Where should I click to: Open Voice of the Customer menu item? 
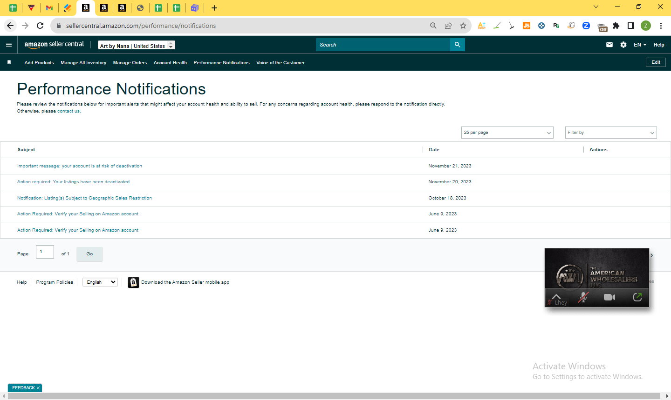[x=281, y=62]
